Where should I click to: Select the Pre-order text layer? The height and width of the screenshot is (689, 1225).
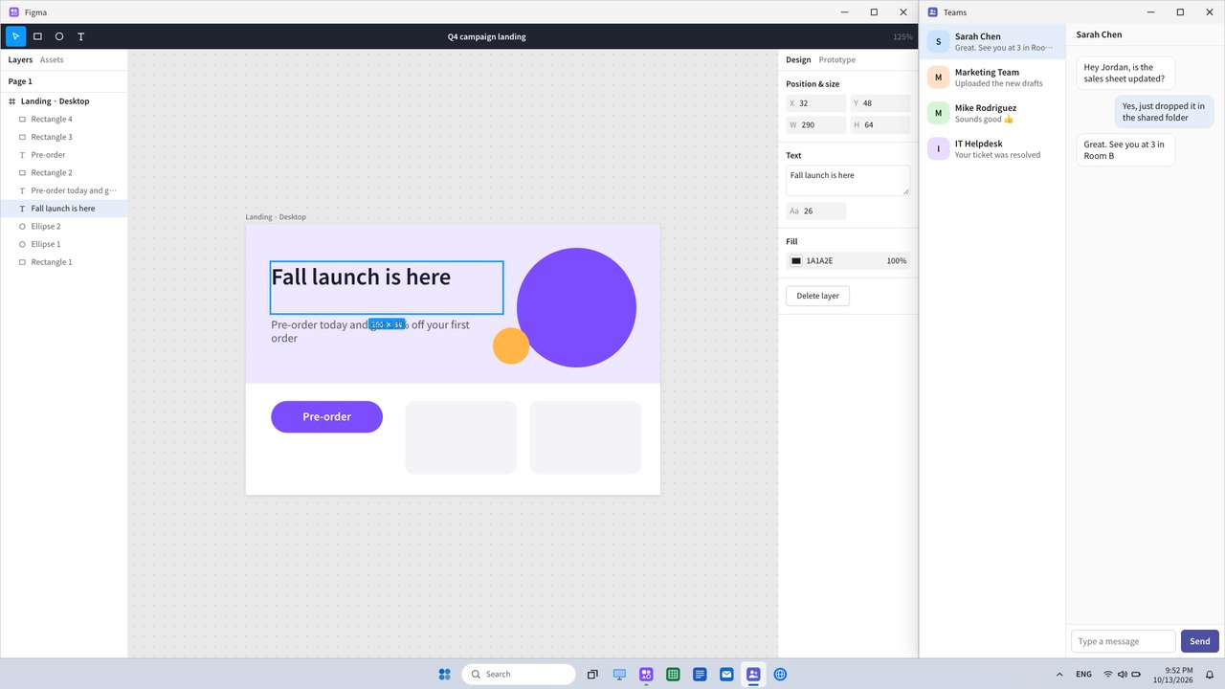click(x=64, y=155)
